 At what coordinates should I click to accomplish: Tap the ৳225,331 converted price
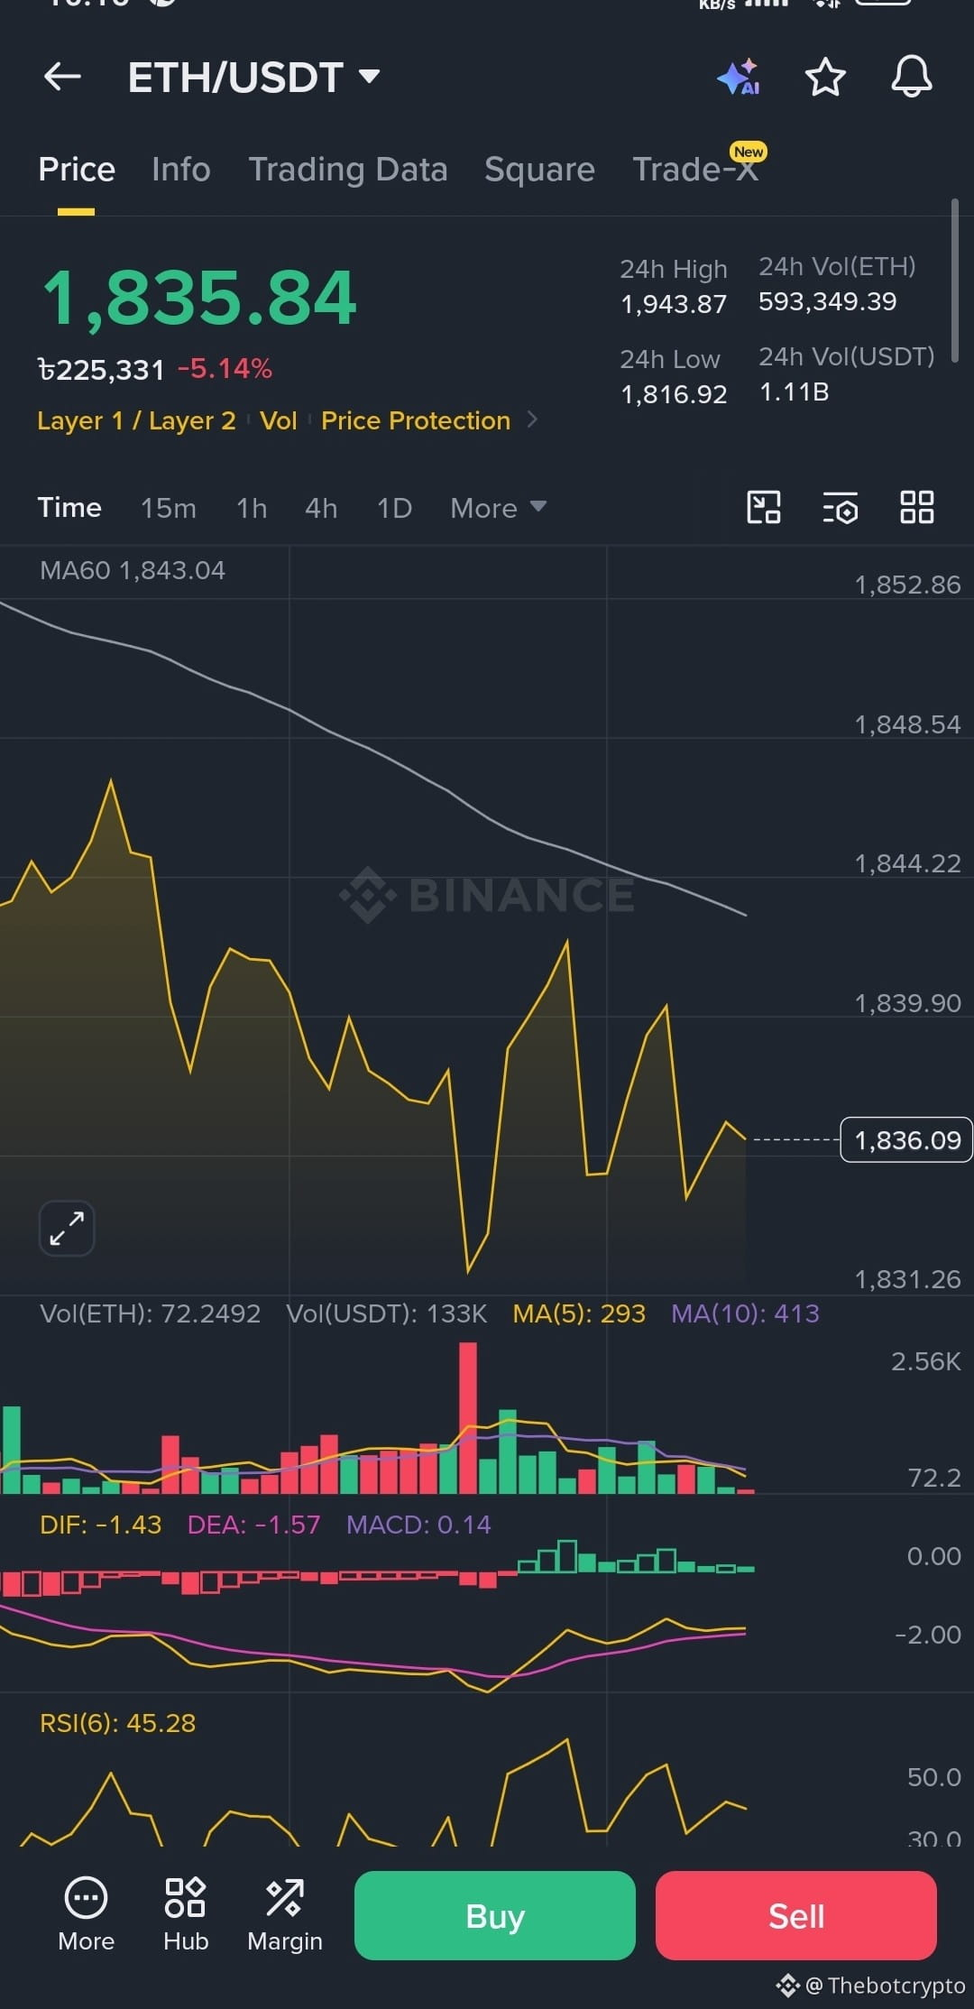[x=101, y=369]
